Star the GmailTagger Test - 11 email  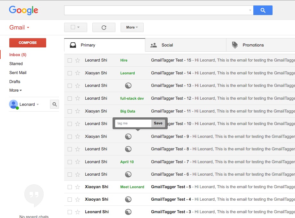[78, 111]
